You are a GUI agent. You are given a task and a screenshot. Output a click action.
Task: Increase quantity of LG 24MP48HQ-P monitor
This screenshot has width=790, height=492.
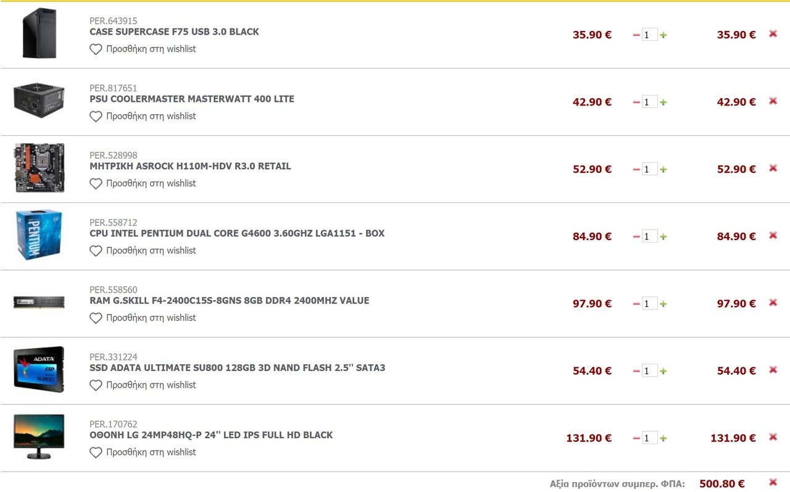pos(663,439)
